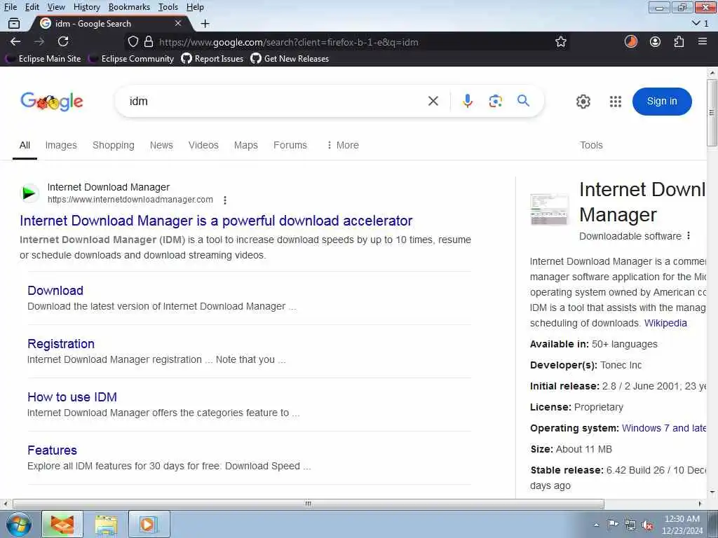Open the Tools search options
This screenshot has width=718, height=538.
[x=591, y=145]
